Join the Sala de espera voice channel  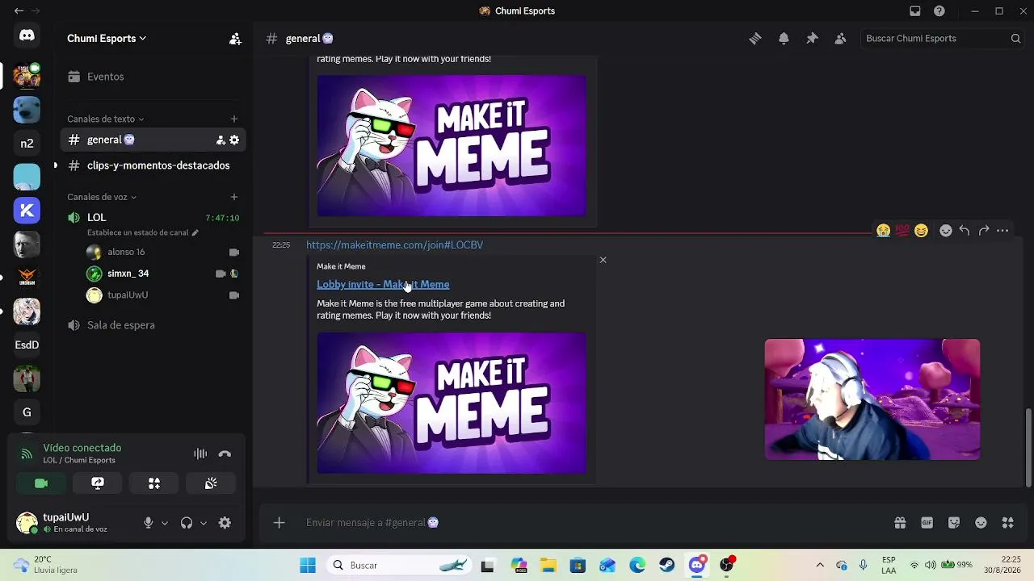tap(153, 325)
